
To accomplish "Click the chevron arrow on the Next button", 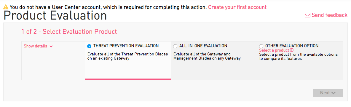I will (333, 93).
